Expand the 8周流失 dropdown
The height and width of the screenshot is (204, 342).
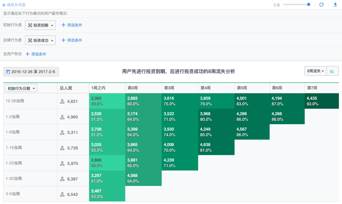pyautogui.click(x=315, y=71)
